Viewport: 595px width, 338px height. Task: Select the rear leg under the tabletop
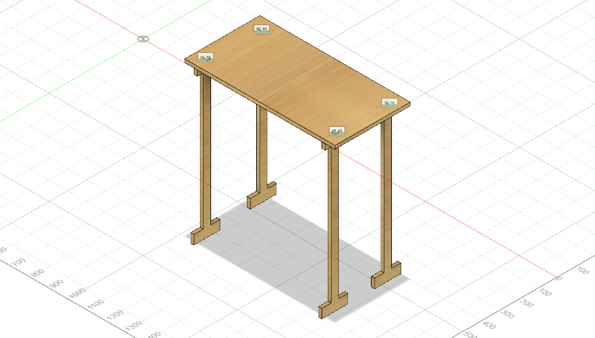pos(262,150)
